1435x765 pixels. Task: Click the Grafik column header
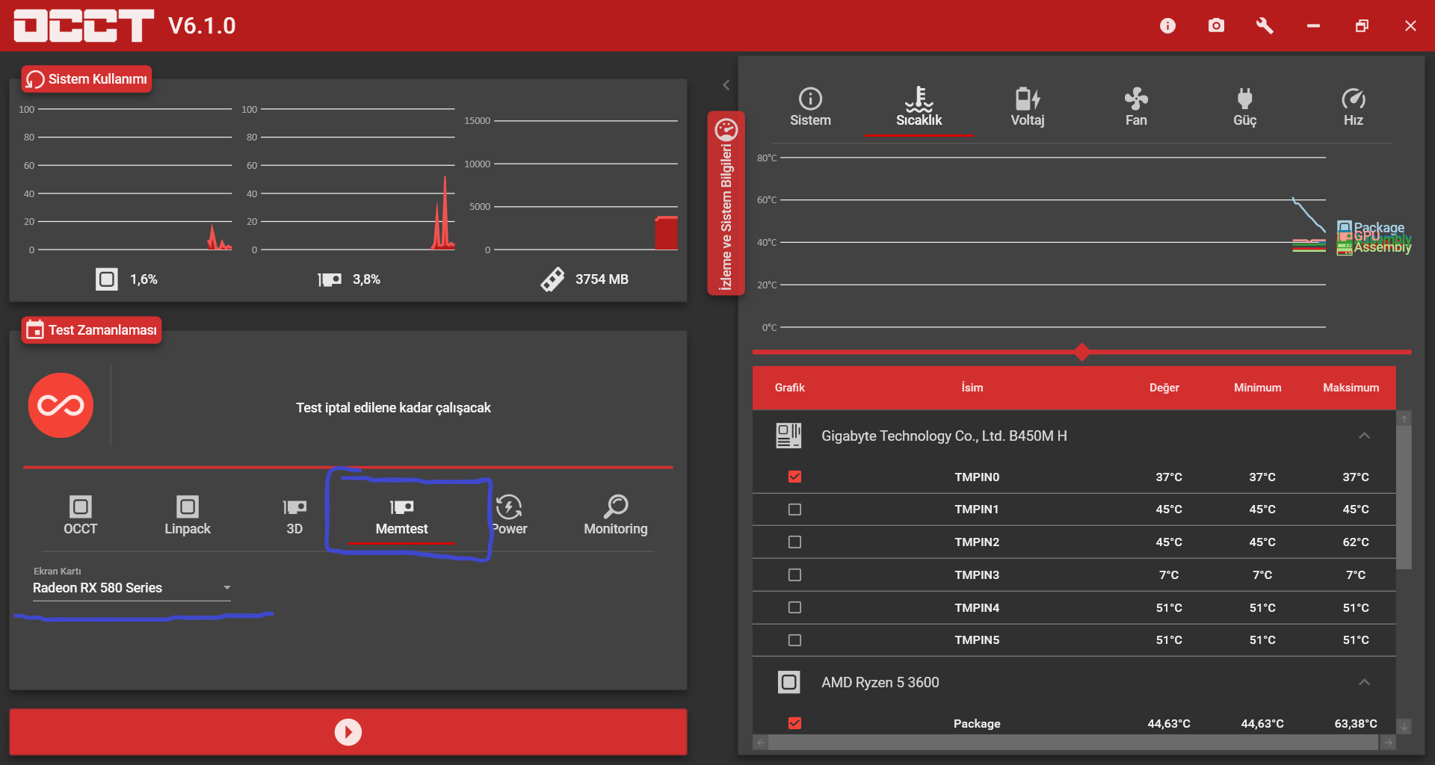pyautogui.click(x=790, y=388)
